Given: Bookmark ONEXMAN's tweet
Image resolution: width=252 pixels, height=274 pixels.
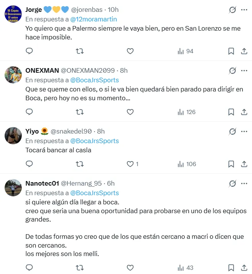Looking at the screenshot, I should [231, 112].
